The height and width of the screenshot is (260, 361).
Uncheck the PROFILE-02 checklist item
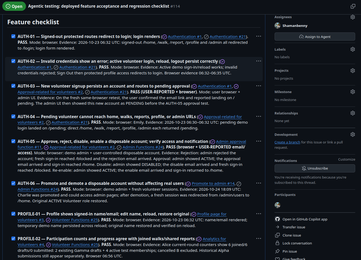pyautogui.click(x=13, y=239)
